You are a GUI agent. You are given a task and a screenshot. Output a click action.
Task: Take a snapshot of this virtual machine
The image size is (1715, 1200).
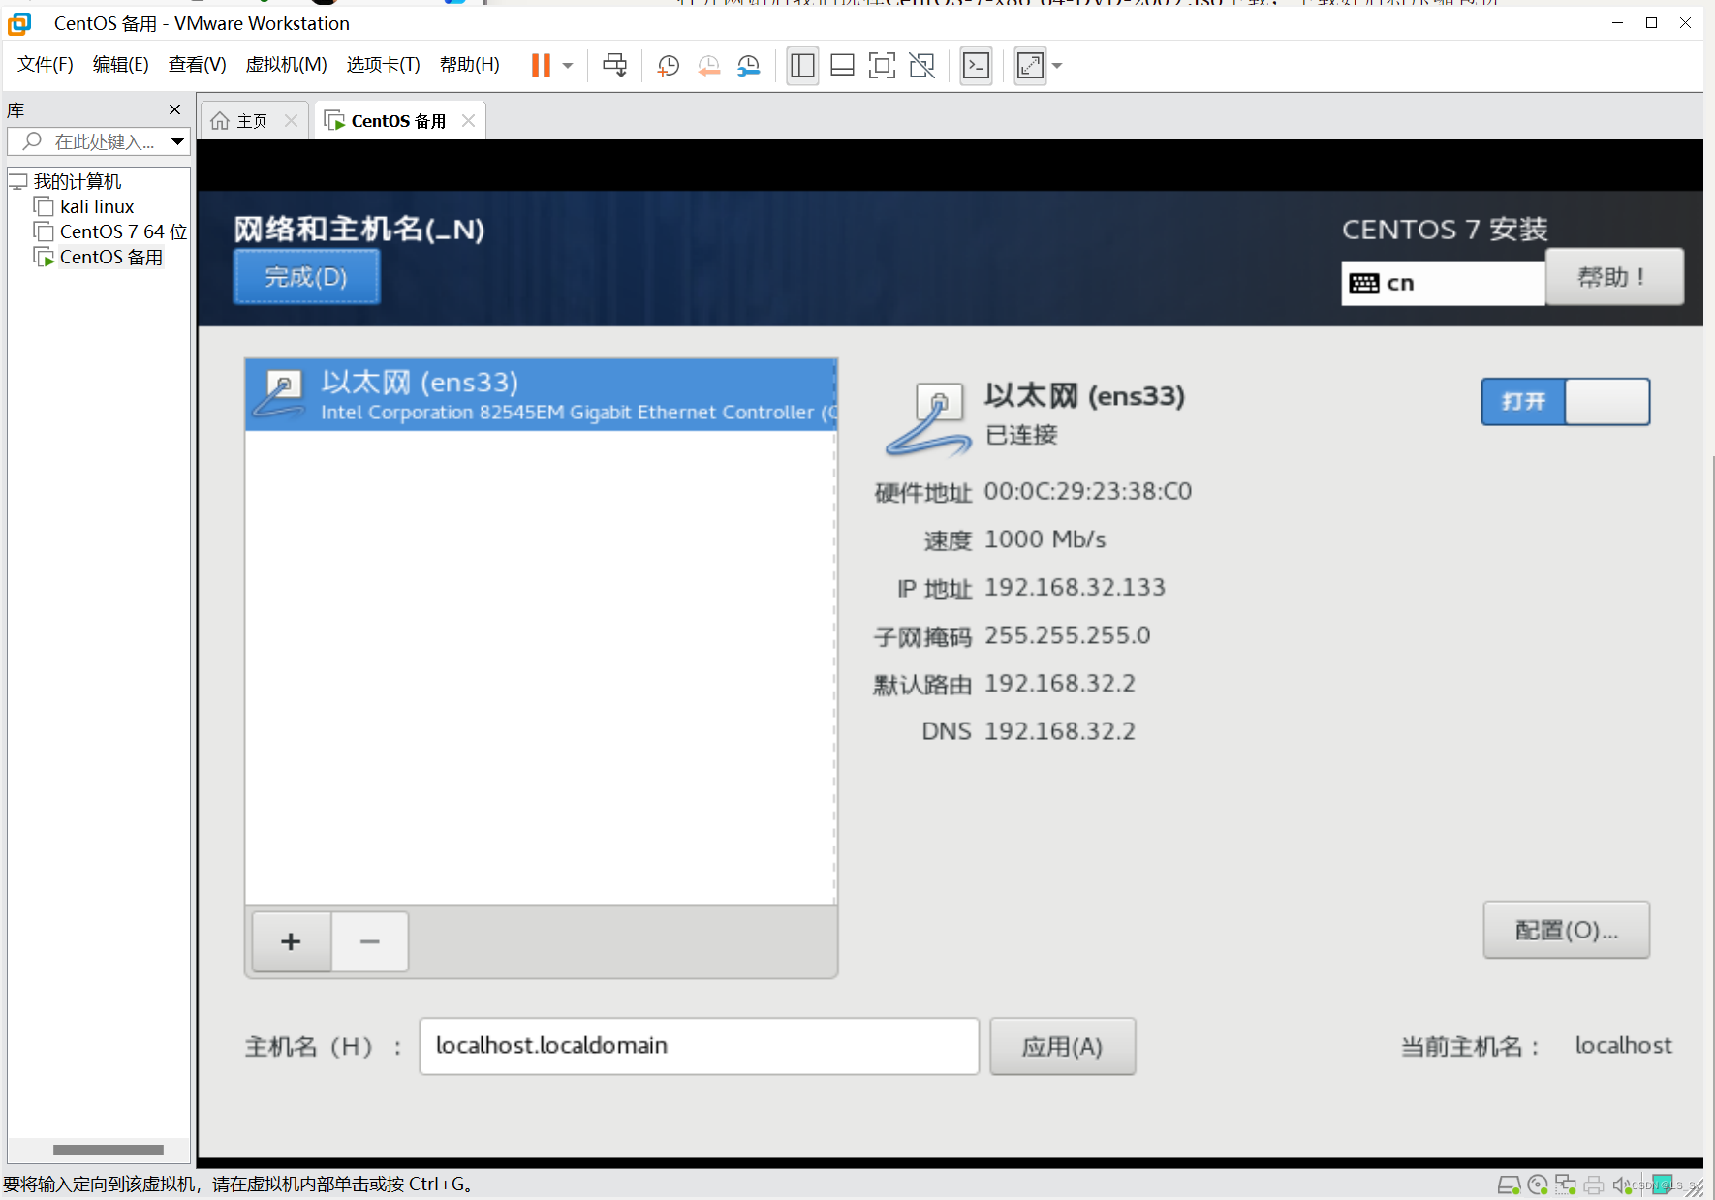668,65
